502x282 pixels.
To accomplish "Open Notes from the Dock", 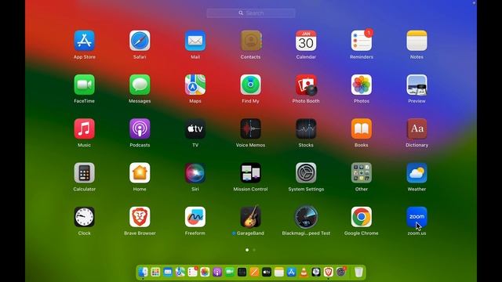I will point(279,272).
